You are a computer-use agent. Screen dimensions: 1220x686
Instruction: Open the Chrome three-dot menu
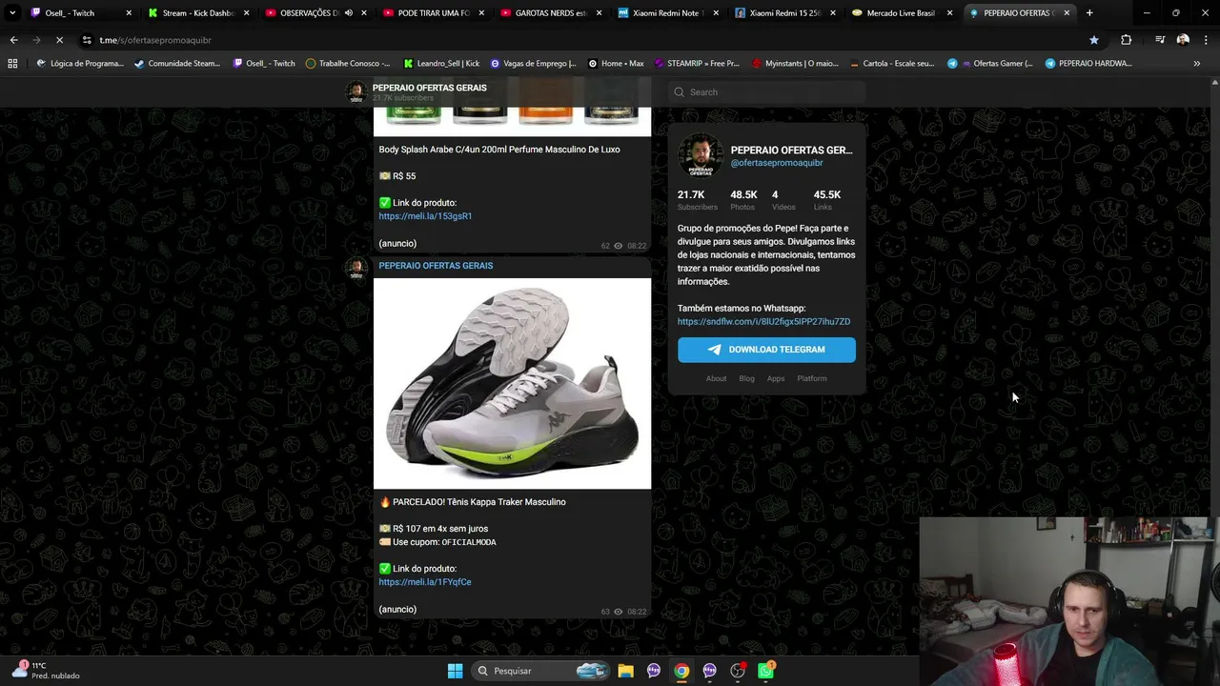point(1208,40)
